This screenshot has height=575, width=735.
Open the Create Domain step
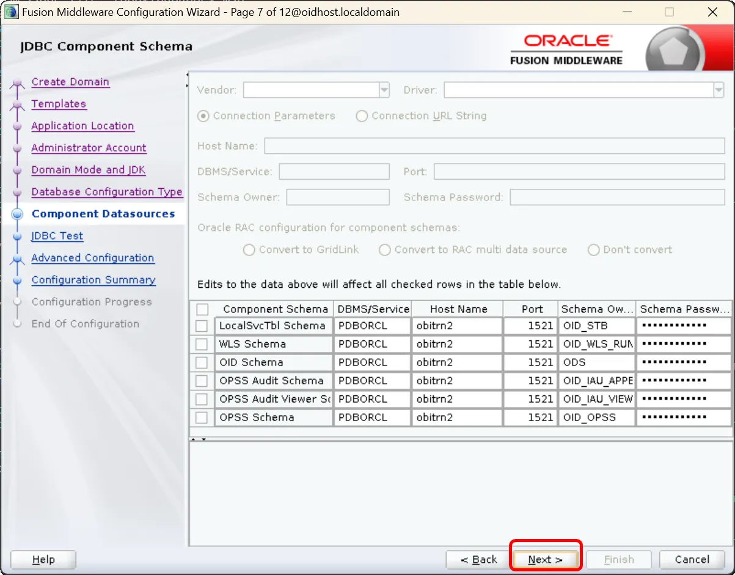pyautogui.click(x=70, y=82)
